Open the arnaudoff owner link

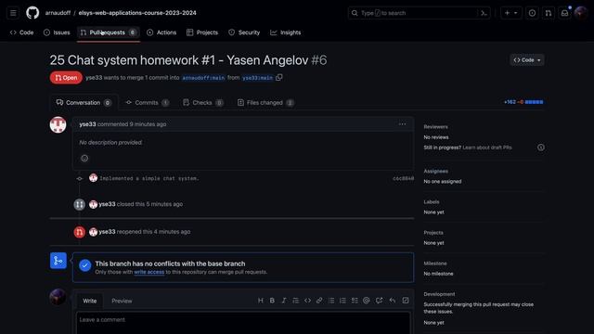coord(58,13)
